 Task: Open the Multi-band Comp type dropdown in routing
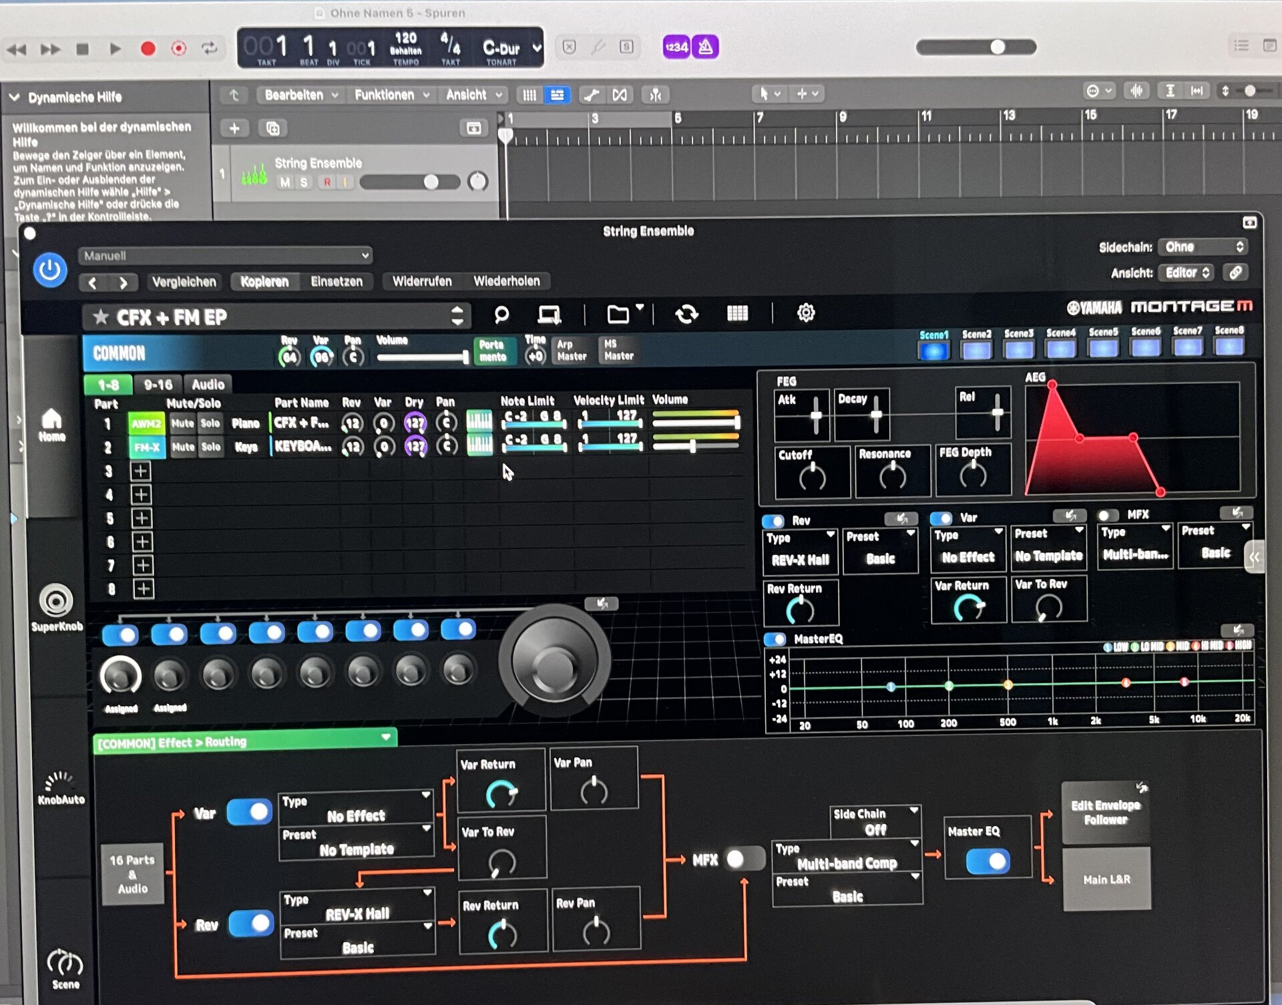[847, 856]
